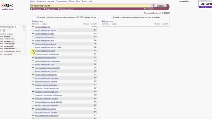Open the 'Рекламная сеть' top menu link
This screenshot has width=212, height=119.
pos(62,1)
